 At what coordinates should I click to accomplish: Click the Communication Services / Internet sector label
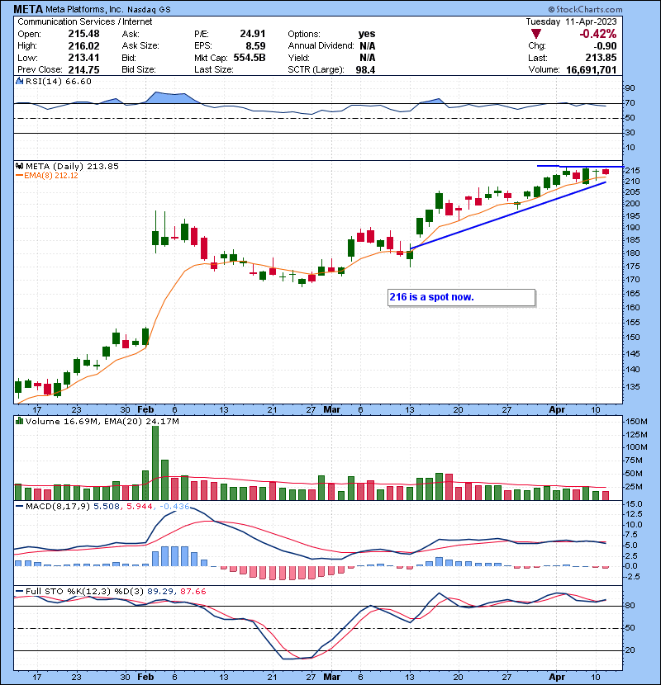tap(85, 21)
